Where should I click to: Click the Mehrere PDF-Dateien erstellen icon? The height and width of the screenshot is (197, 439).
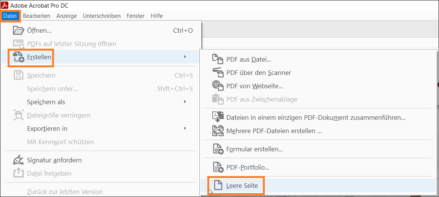point(218,131)
